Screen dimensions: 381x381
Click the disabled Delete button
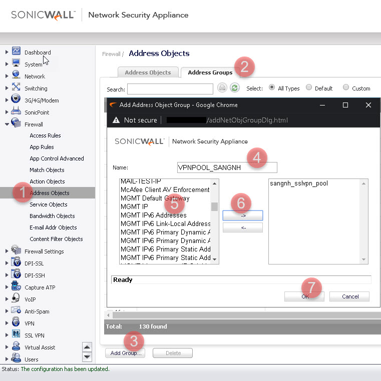pos(173,353)
